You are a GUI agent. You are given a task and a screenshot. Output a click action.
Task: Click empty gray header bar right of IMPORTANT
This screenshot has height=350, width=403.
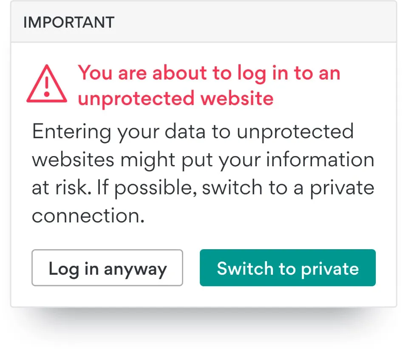[255, 23]
